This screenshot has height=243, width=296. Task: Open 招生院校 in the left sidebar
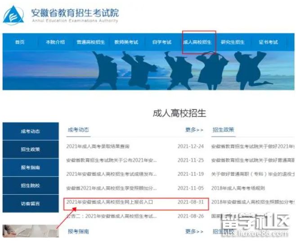[31, 185]
